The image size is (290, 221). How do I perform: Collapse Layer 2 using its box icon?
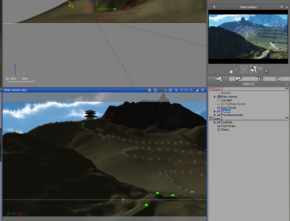(x=211, y=118)
